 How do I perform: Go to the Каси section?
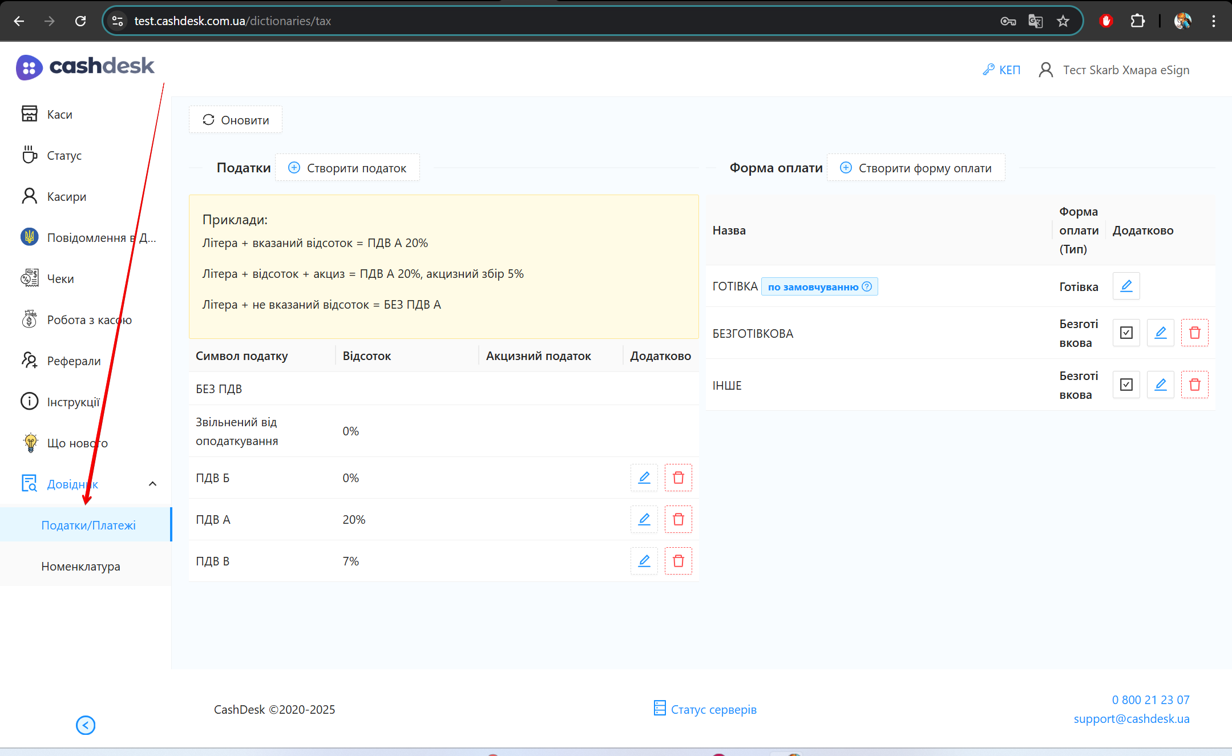[59, 114]
